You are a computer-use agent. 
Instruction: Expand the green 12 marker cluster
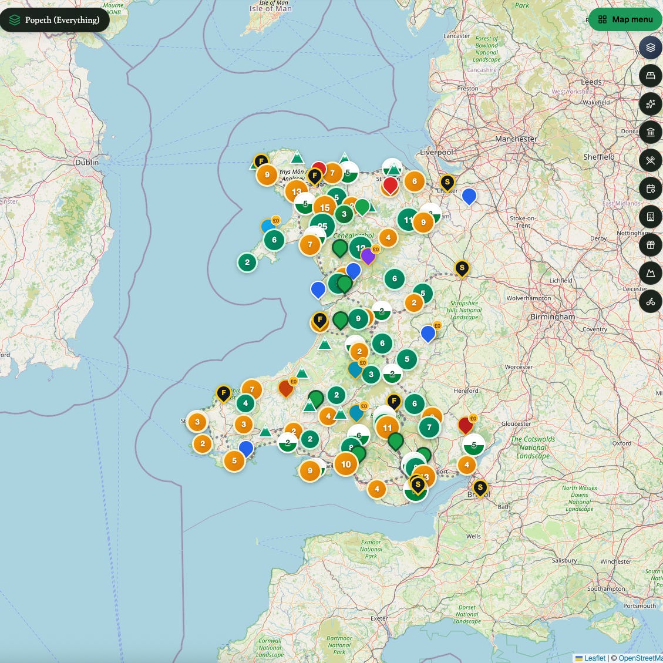[360, 248]
